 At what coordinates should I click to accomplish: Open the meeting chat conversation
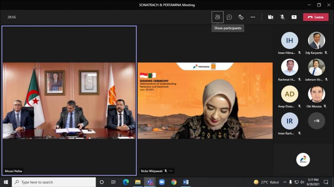(229, 17)
